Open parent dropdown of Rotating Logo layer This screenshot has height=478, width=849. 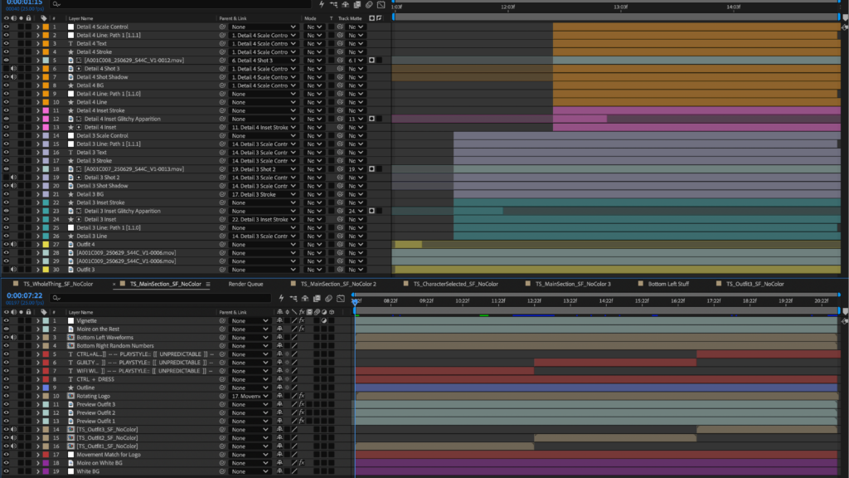click(250, 396)
